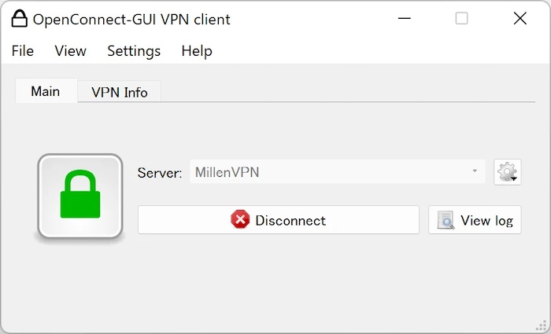
Task: Open the Help menu
Action: 197,51
